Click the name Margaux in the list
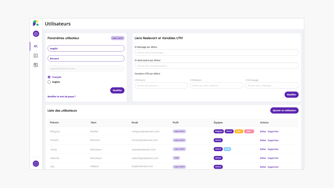Screen dimensions: 334x188 click(x=55, y=131)
